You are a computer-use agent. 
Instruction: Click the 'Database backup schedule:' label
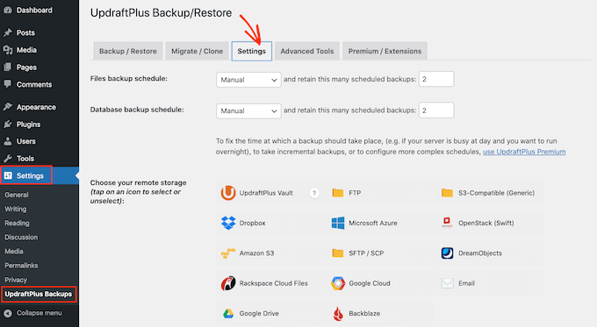click(x=137, y=110)
